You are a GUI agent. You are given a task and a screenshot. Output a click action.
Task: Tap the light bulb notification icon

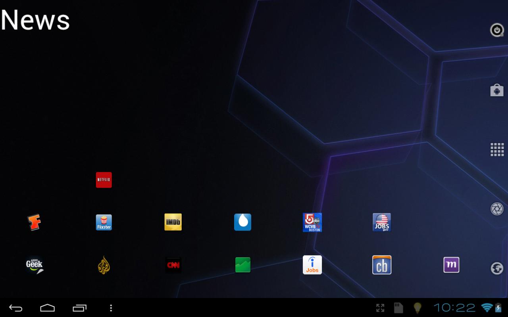pos(417,308)
